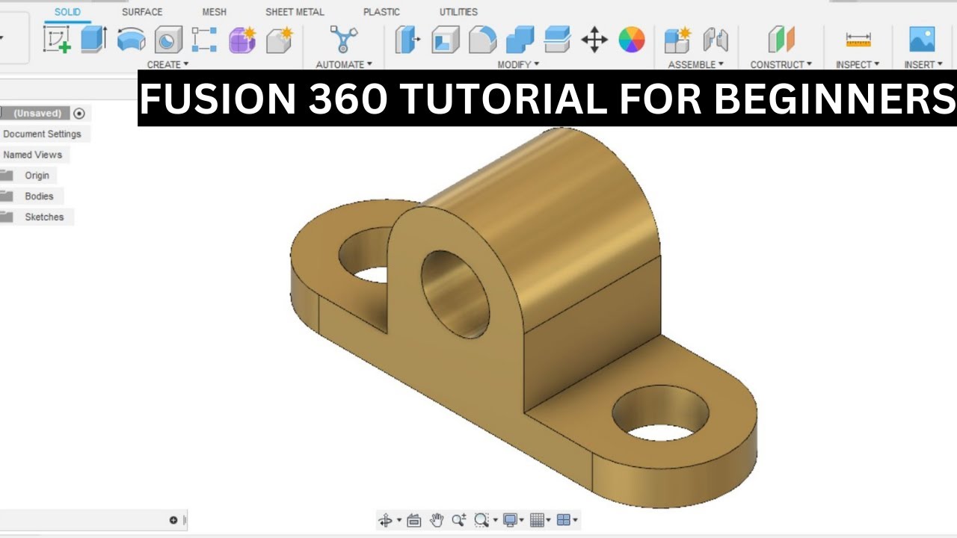Toggle the activate radio button beside (Unsaved)
Screen dimensions: 957x538
point(79,114)
